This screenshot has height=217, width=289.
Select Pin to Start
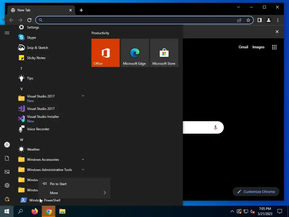[x=74, y=184]
